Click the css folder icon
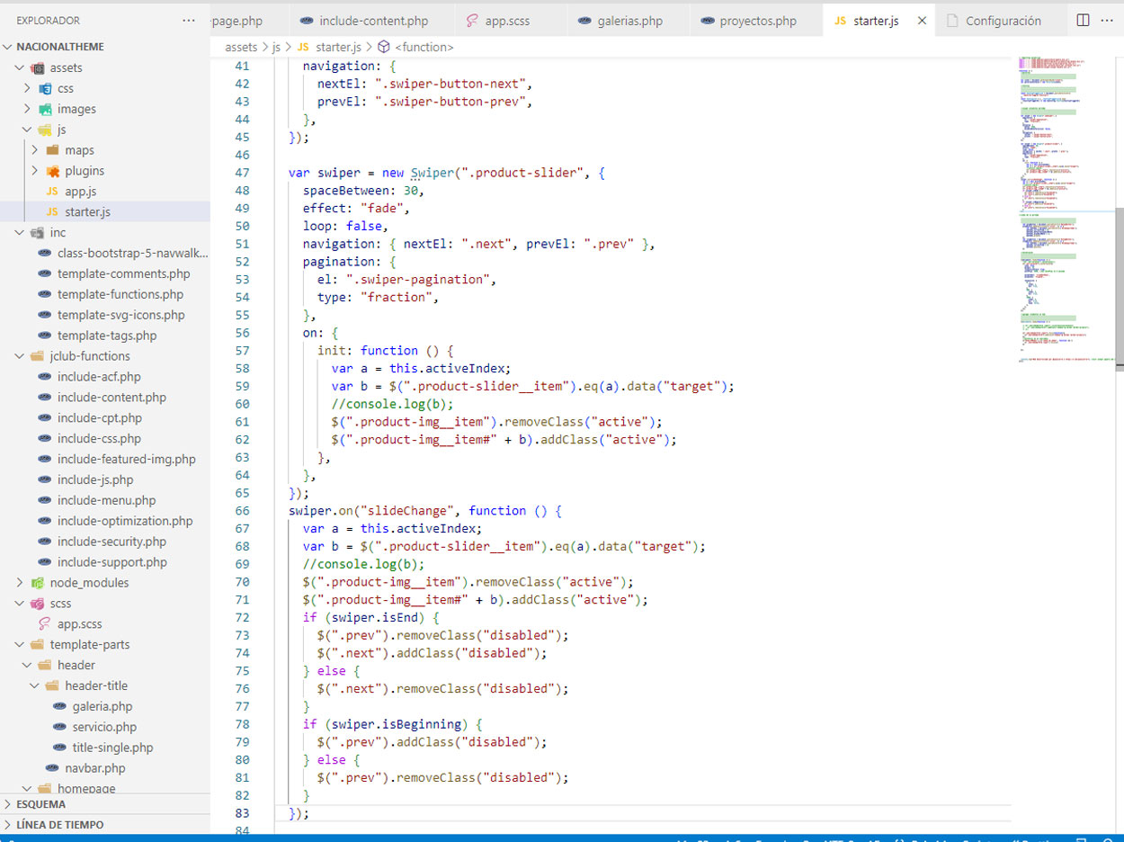The width and height of the screenshot is (1124, 842). click(x=45, y=88)
